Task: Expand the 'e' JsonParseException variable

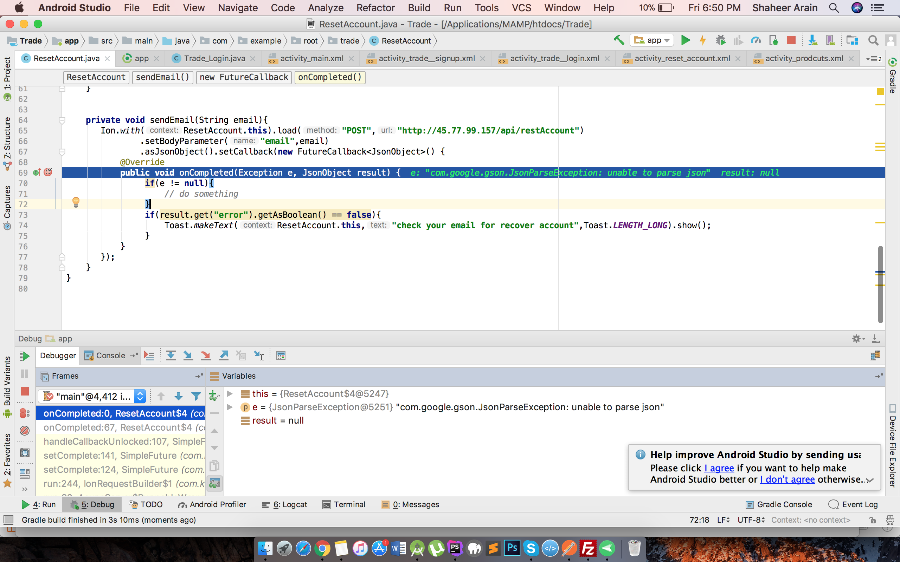Action: (230, 407)
